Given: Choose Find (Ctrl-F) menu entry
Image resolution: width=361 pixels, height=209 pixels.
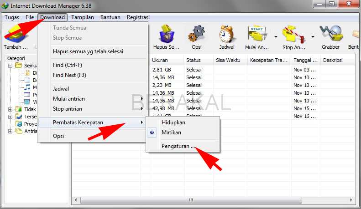Looking at the screenshot, I should coord(68,65).
